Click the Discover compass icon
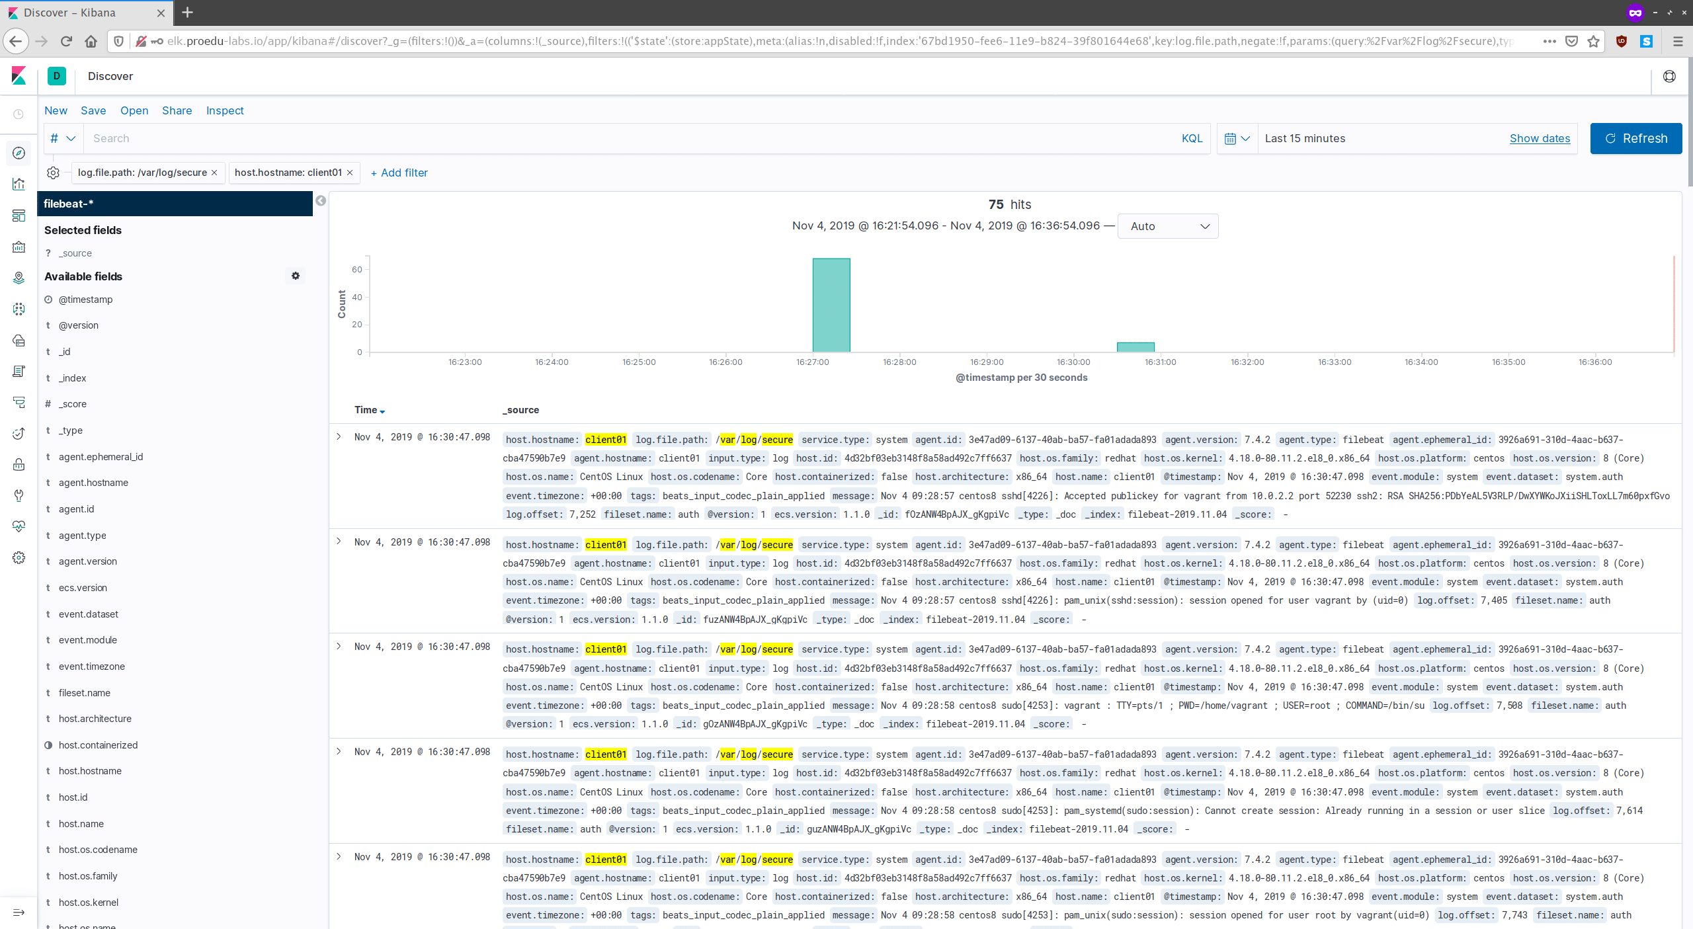The image size is (1693, 929). [x=19, y=153]
